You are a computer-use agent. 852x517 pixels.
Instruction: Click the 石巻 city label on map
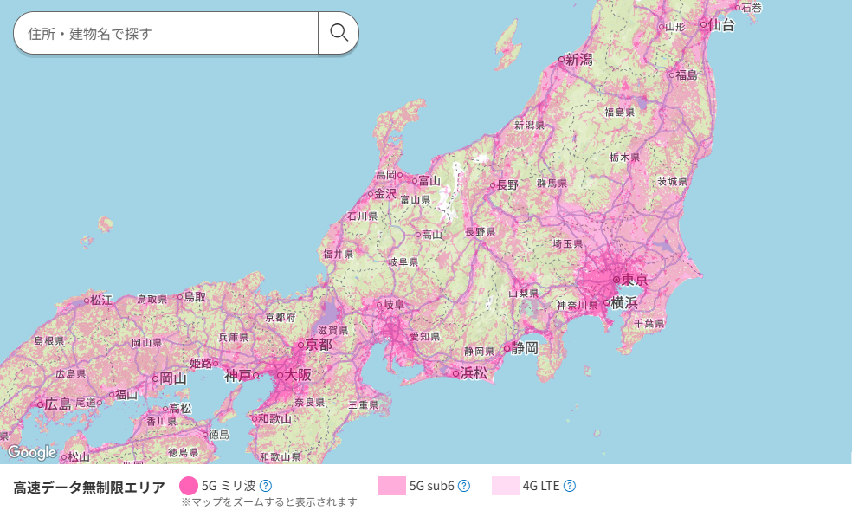click(752, 8)
